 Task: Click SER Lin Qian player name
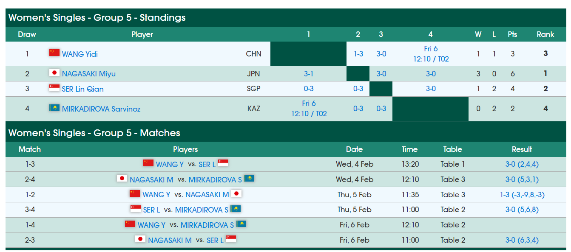pos(83,89)
